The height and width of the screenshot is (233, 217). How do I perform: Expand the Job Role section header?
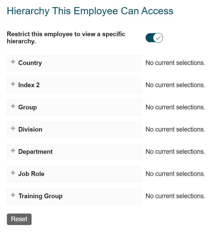(x=74, y=174)
